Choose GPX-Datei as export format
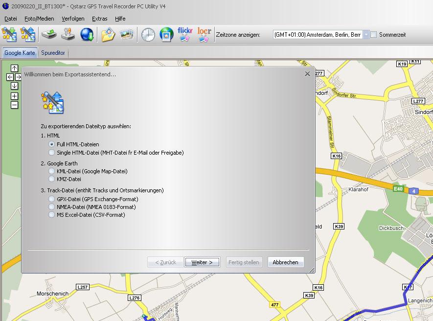 [x=52, y=199]
